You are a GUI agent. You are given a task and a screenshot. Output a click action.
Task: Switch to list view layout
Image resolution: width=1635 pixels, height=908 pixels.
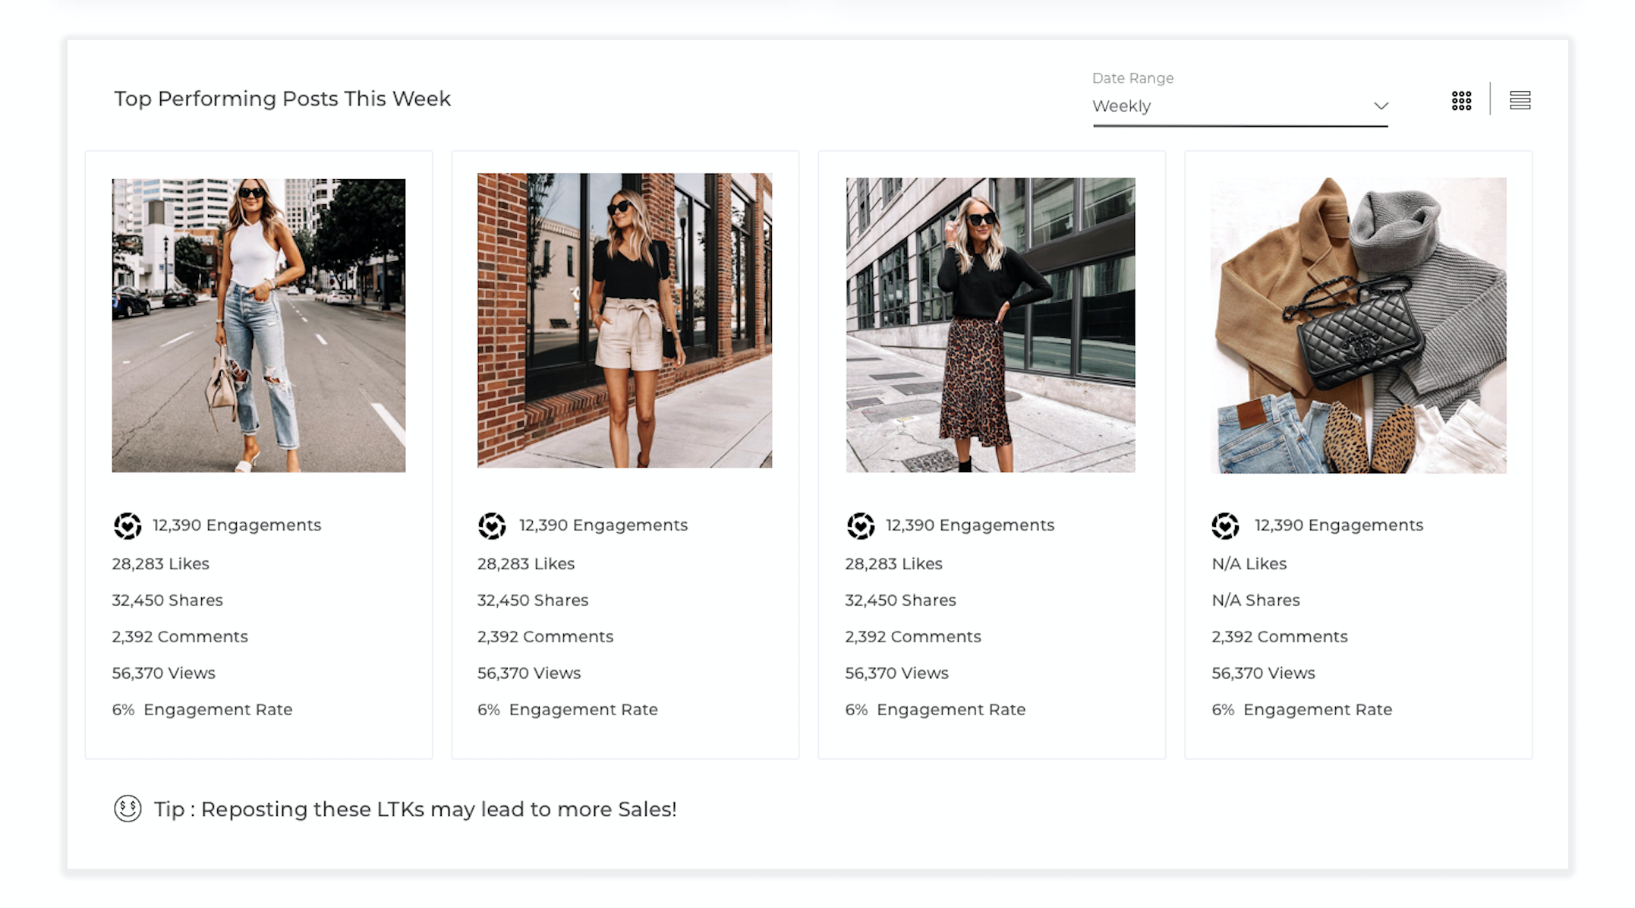(1520, 100)
